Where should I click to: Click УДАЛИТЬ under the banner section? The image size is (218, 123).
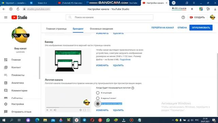tap(118, 65)
